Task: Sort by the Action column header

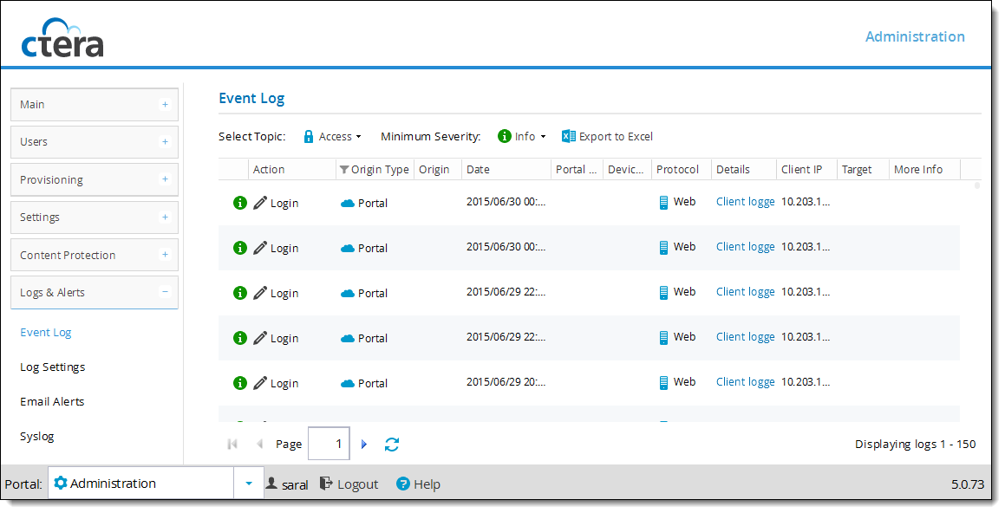Action: point(292,170)
